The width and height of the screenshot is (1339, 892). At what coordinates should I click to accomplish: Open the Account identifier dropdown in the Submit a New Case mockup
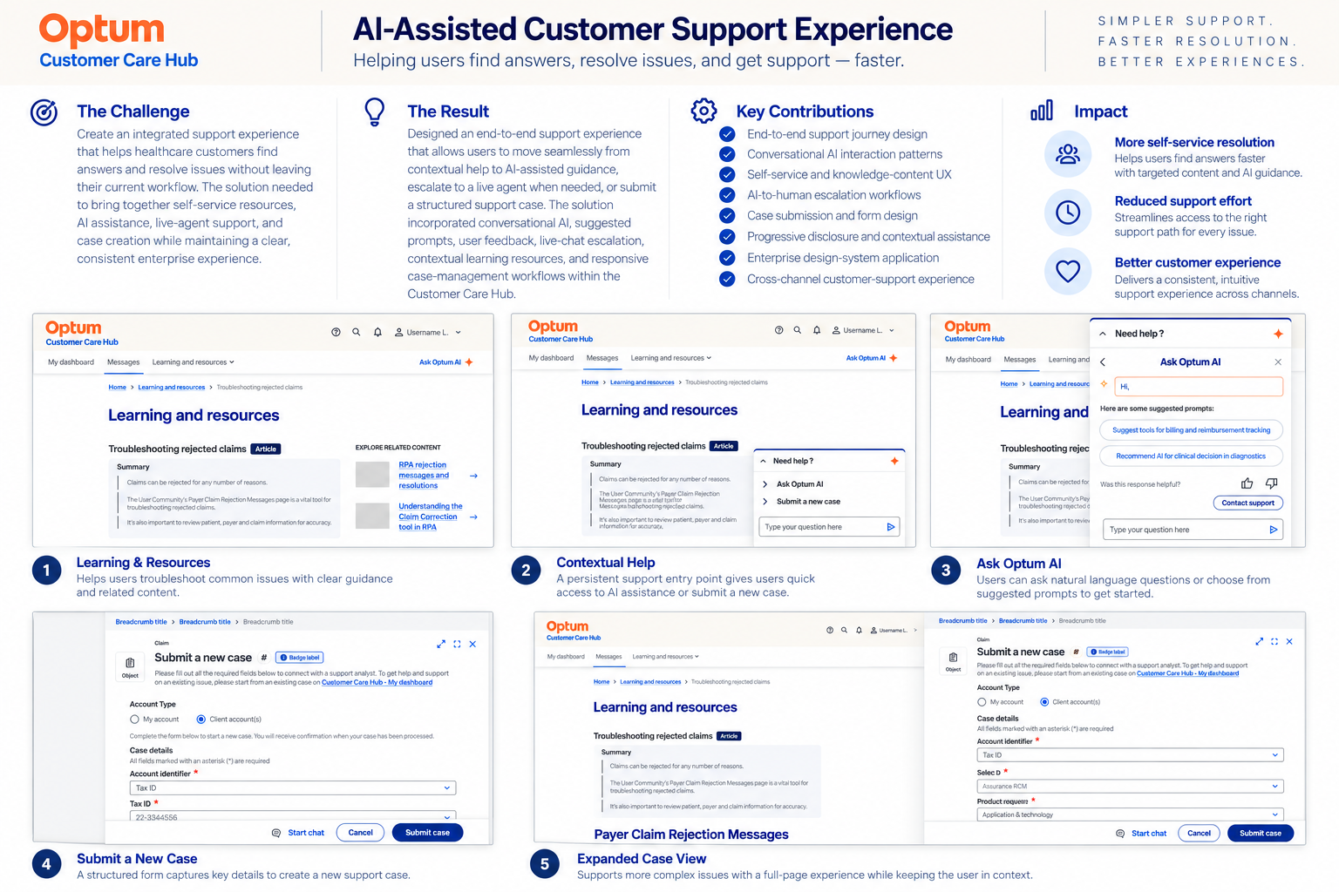tap(293, 788)
